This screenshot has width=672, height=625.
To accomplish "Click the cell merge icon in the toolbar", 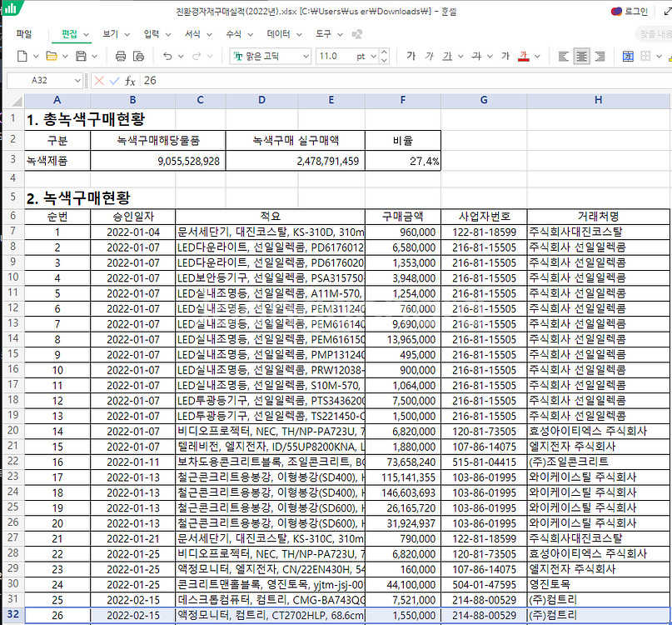I will (628, 56).
